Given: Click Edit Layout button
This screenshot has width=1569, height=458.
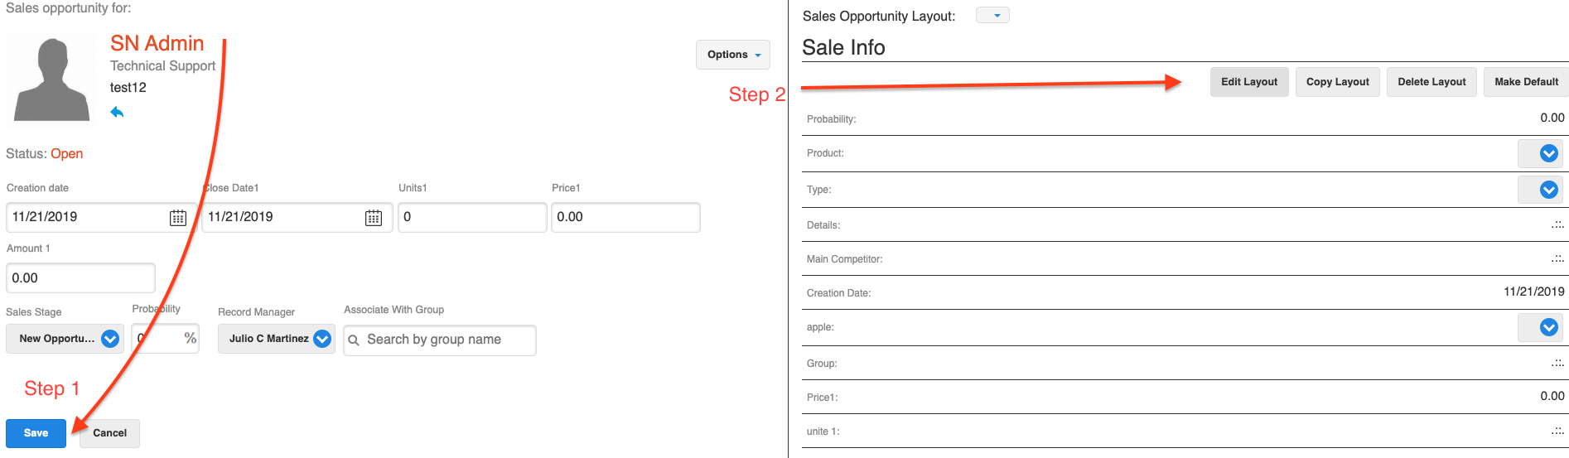Looking at the screenshot, I should (x=1248, y=82).
